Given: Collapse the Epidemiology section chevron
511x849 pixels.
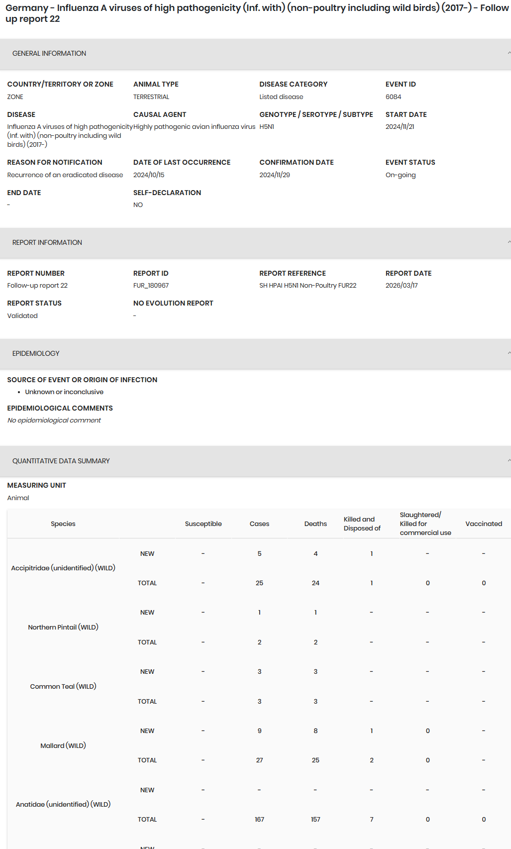Looking at the screenshot, I should click(508, 353).
